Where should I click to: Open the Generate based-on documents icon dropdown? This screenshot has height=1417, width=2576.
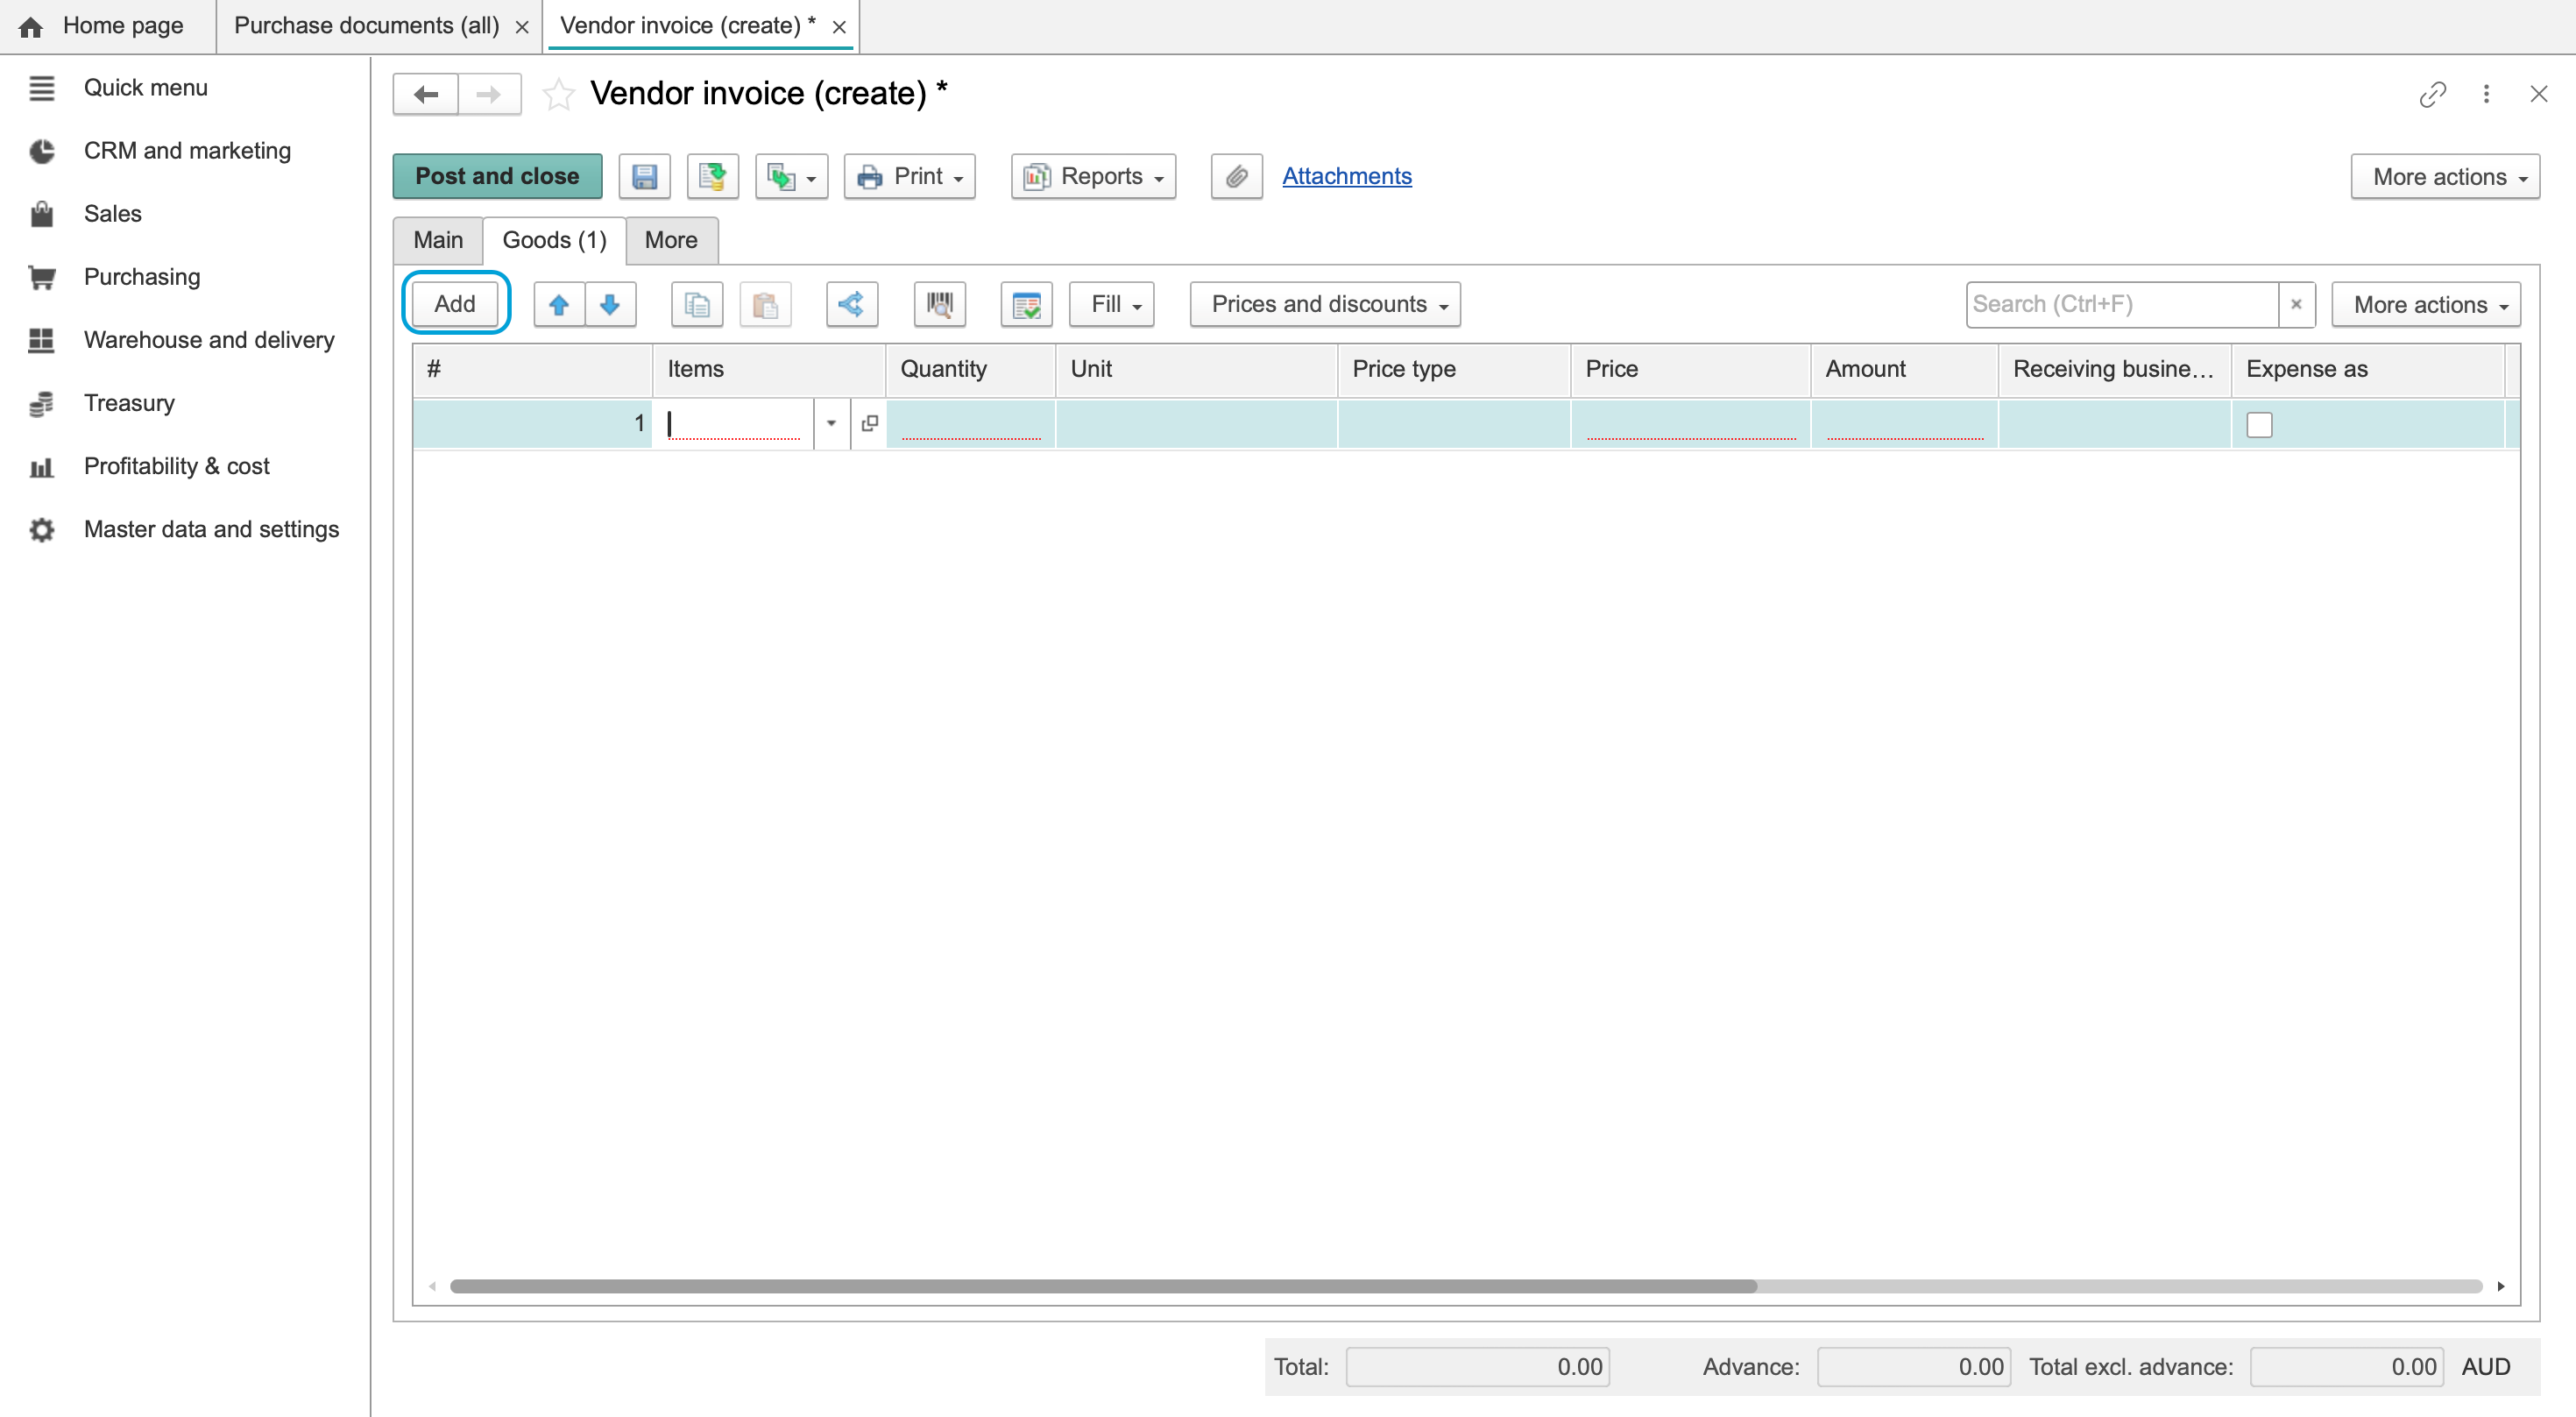[791, 176]
